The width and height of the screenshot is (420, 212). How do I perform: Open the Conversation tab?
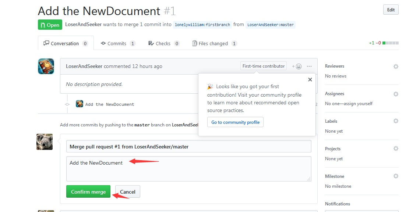coord(66,43)
